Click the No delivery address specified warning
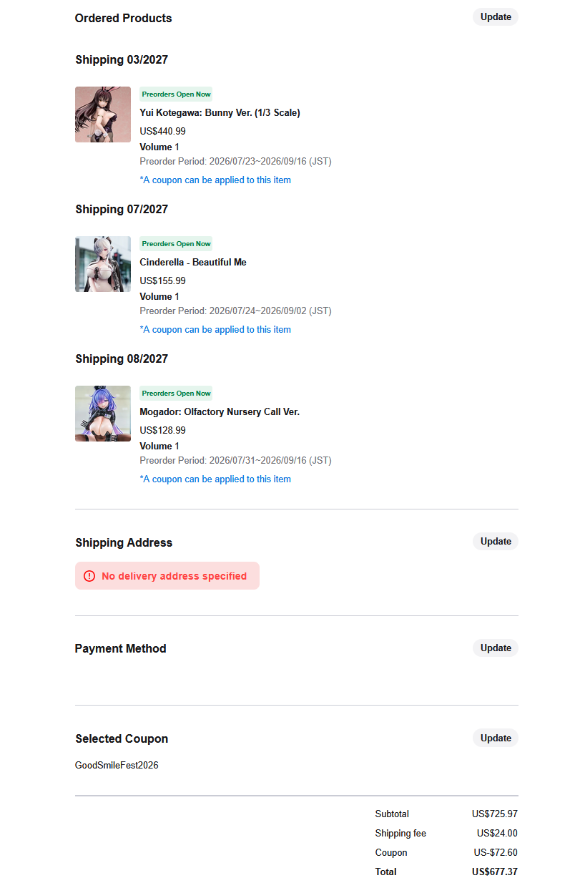Image resolution: width=585 pixels, height=883 pixels. [167, 576]
